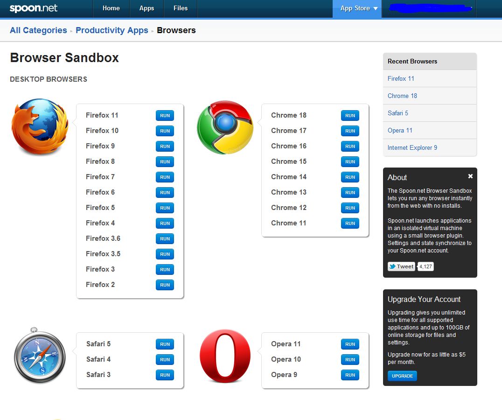Screen dimensions: 502x420
Task: Click the spoon.net logo
Action: point(32,8)
